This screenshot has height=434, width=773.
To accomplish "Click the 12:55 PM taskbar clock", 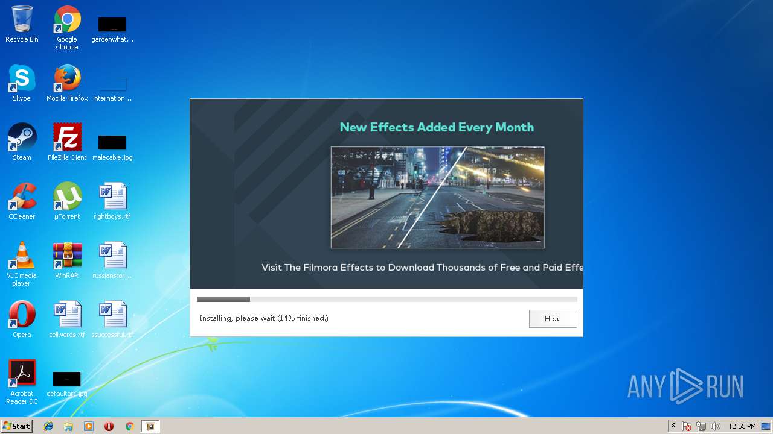I will coord(742,426).
